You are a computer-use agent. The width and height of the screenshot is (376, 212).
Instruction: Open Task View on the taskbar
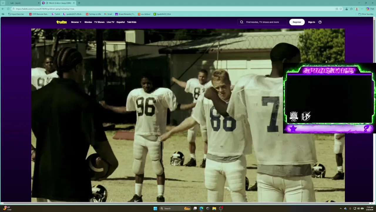pyautogui.click(x=195, y=208)
